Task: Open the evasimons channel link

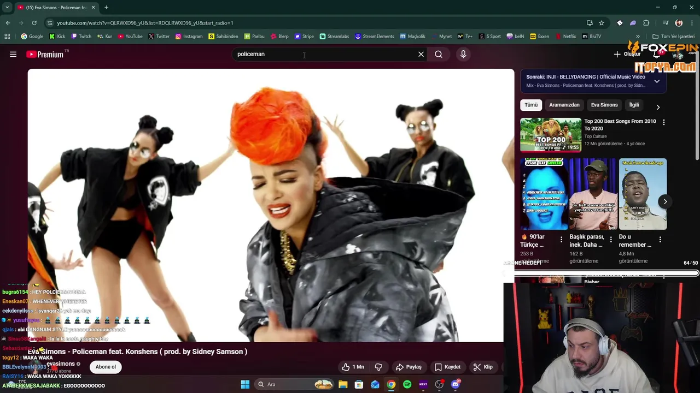Action: click(61, 364)
